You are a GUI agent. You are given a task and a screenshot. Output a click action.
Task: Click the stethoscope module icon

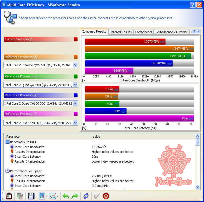10,18
